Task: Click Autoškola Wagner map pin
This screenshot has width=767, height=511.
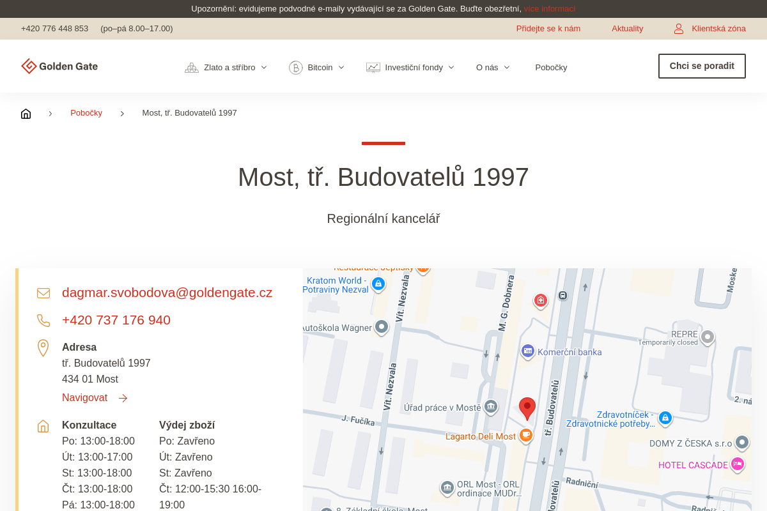Action: tap(382, 327)
